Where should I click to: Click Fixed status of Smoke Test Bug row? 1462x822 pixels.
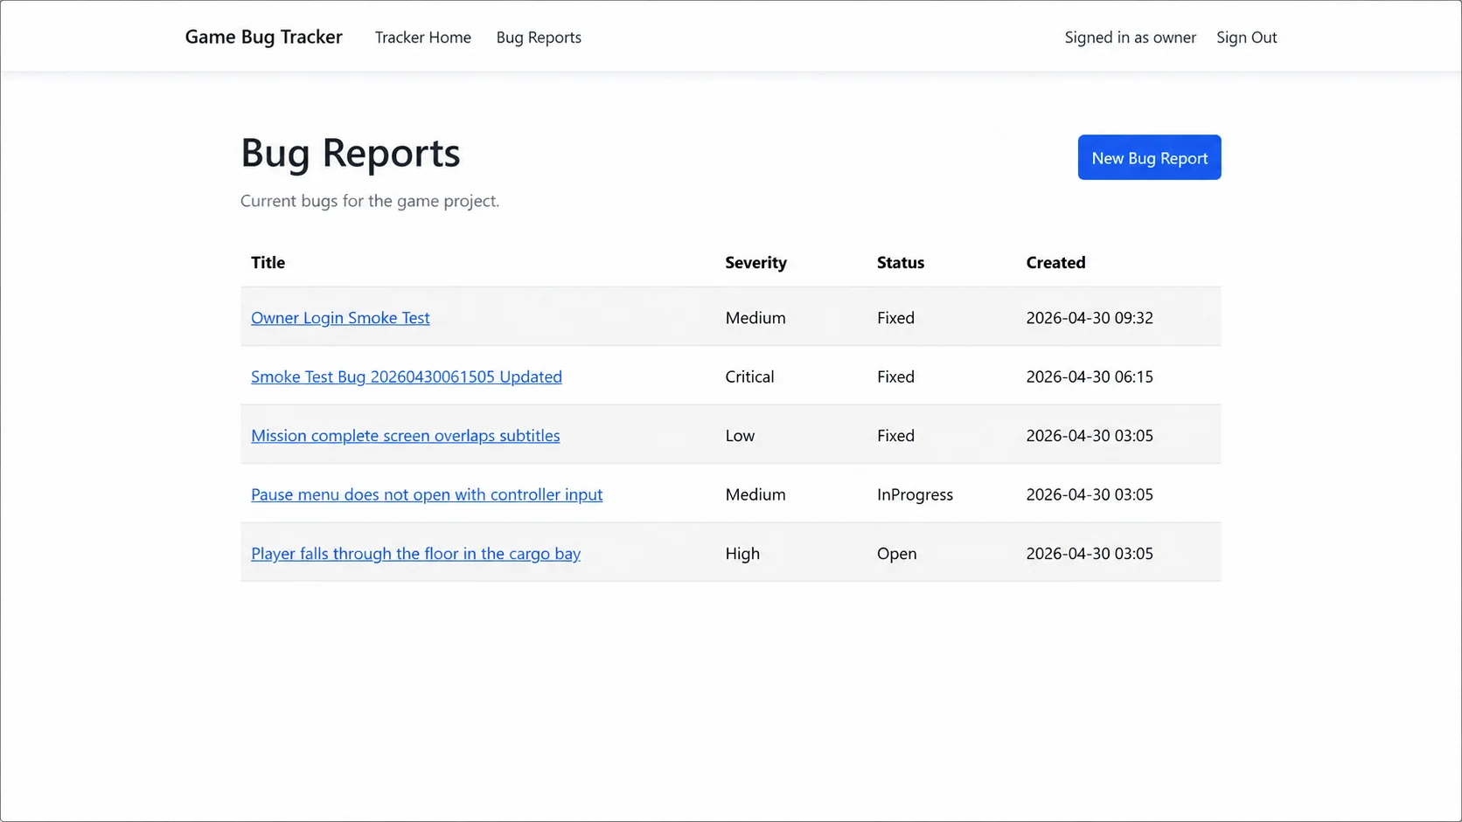click(895, 376)
